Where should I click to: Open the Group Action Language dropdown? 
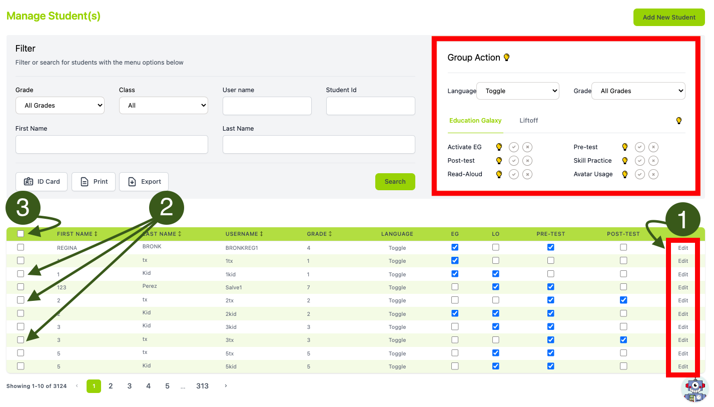pos(518,91)
